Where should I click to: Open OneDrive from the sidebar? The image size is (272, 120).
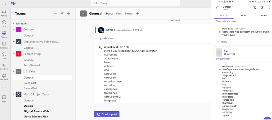pyautogui.click(x=4, y=67)
